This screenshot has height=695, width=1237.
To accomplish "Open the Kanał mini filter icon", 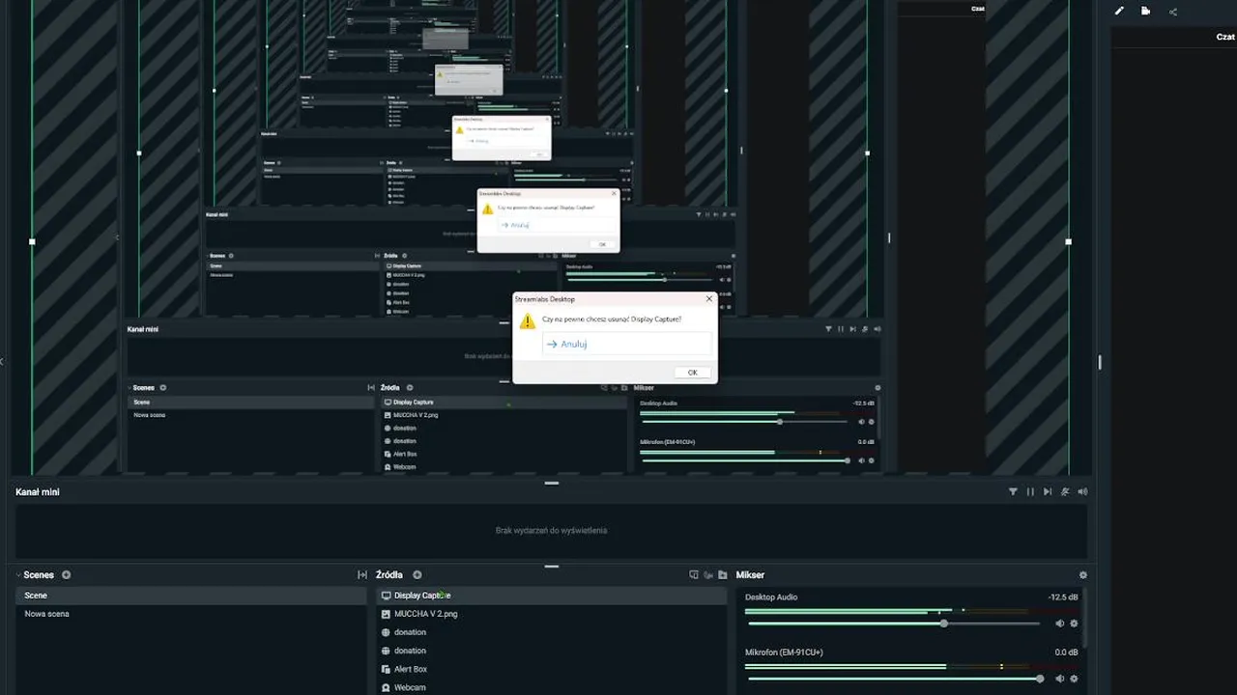I will [x=1013, y=491].
